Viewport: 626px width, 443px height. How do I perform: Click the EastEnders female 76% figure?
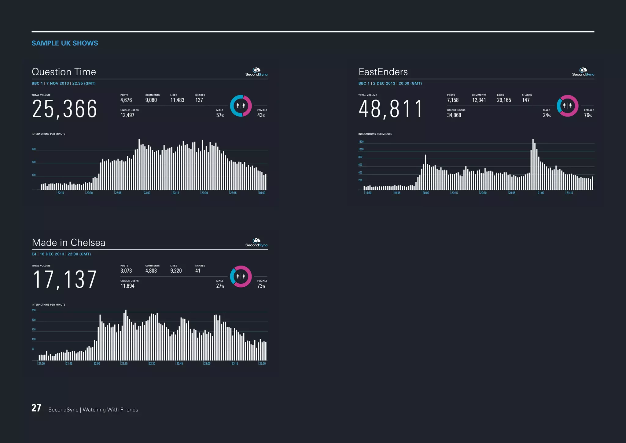pyautogui.click(x=588, y=115)
